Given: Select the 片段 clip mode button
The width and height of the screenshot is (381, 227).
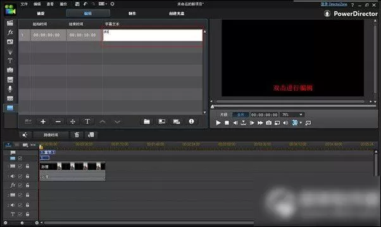Looking at the screenshot, I should click(223, 115).
